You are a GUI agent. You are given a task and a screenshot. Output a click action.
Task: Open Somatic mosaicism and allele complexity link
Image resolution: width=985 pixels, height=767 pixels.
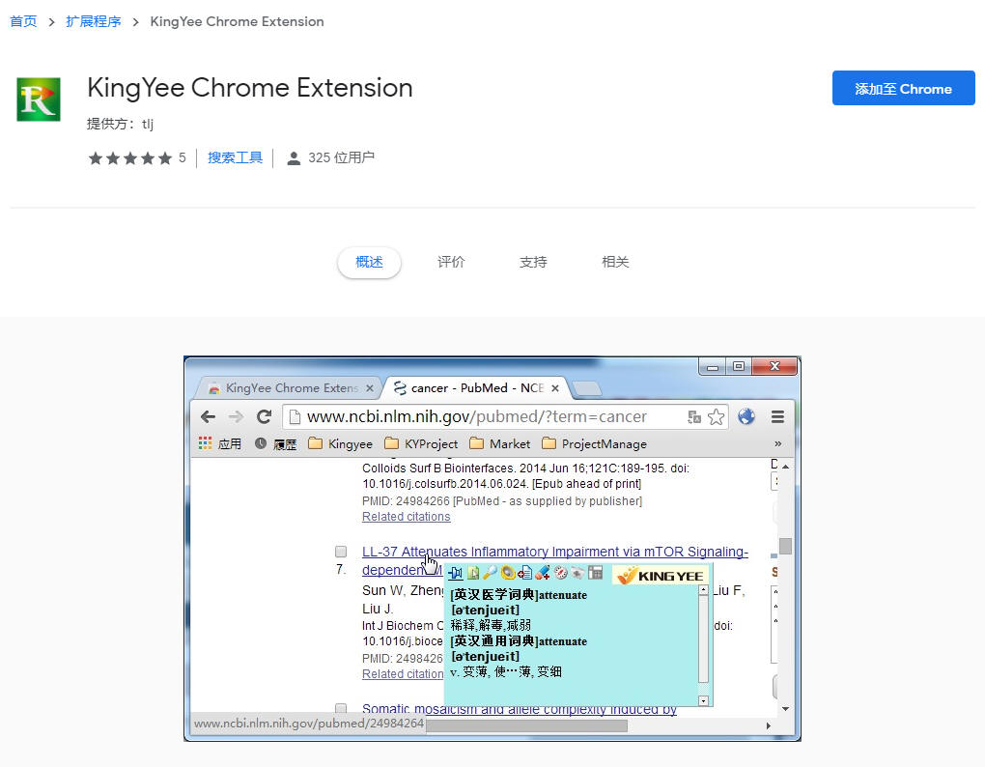(519, 709)
